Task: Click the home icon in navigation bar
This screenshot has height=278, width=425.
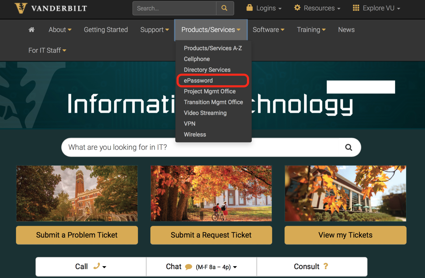Action: tap(31, 30)
